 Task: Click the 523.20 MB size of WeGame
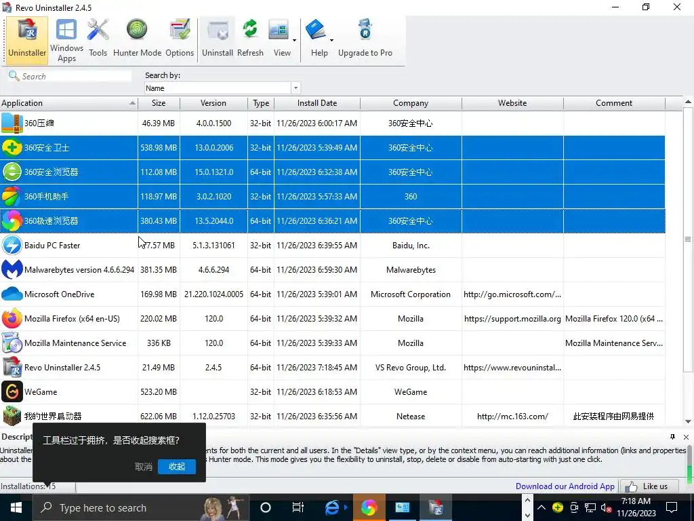click(x=159, y=391)
